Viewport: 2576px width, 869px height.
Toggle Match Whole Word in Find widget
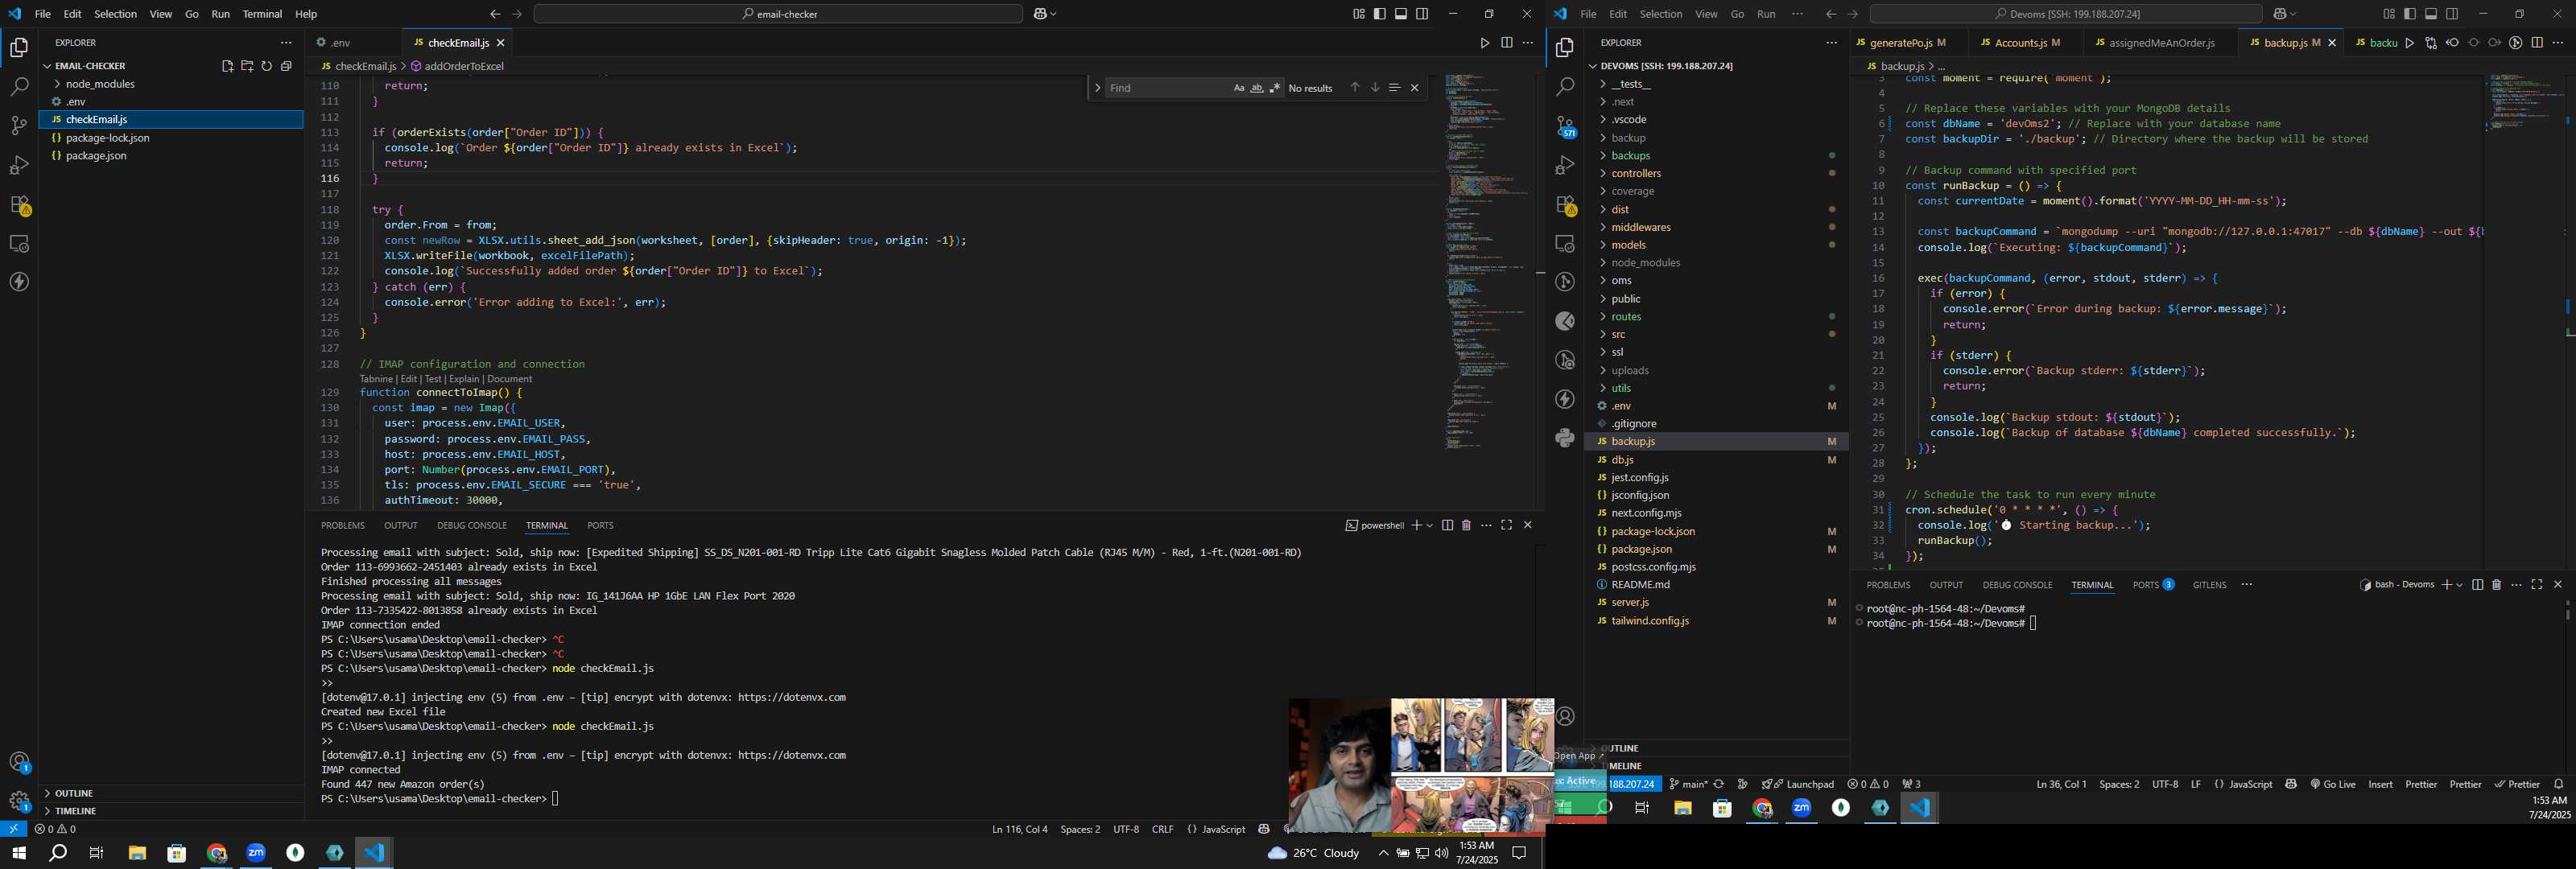point(1257,88)
